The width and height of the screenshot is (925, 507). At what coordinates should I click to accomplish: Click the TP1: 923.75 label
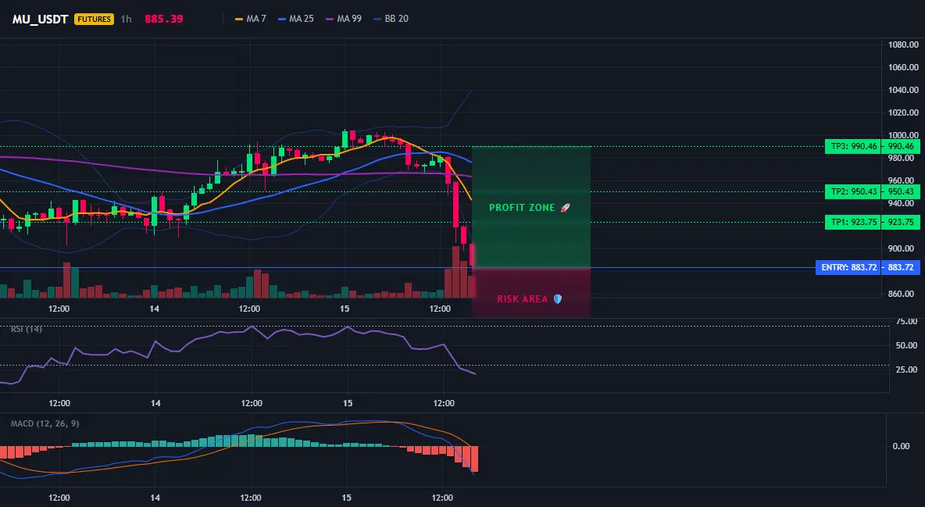click(x=852, y=223)
